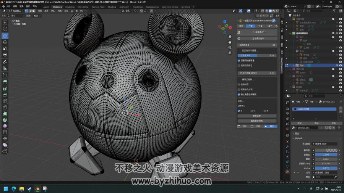Enable the Y symmetry checkbox
Image resolution: width=344 pixels, height=193 pixels.
coord(252,111)
